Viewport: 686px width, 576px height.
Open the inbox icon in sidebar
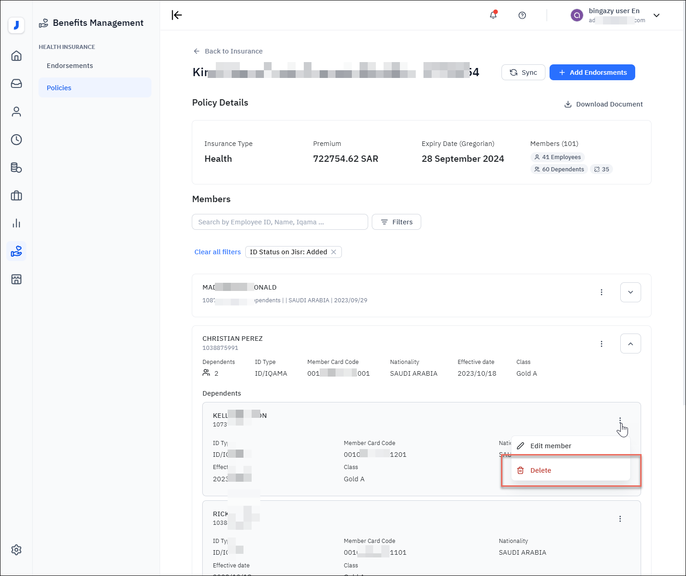tap(16, 84)
